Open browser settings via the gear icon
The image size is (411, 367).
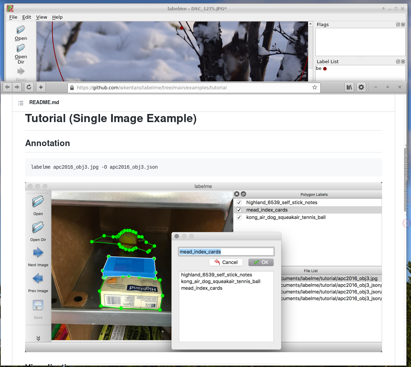tap(361, 87)
